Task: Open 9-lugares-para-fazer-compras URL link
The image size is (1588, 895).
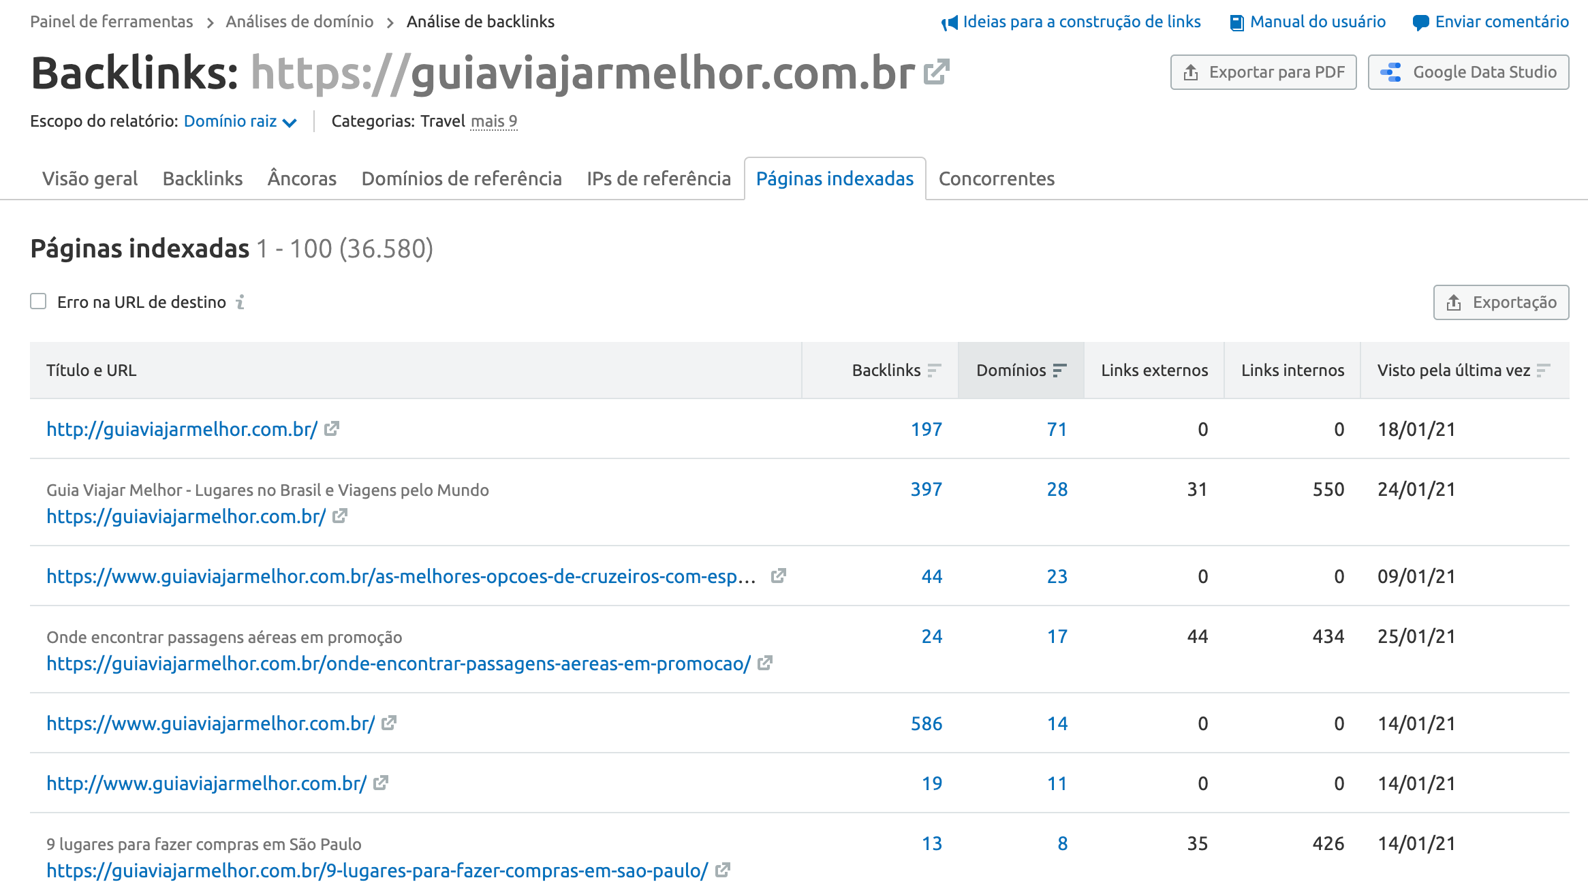Action: coord(377,870)
